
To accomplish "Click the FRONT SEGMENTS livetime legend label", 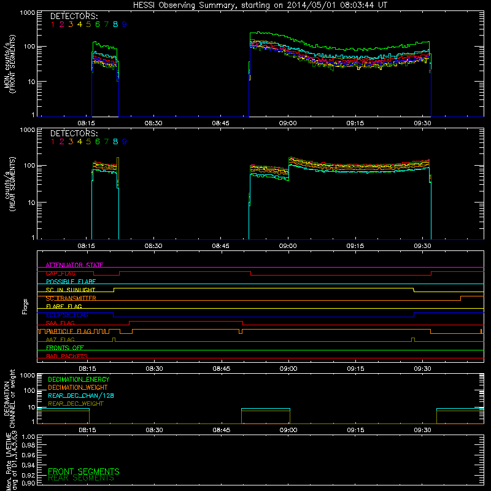I will [x=83, y=471].
